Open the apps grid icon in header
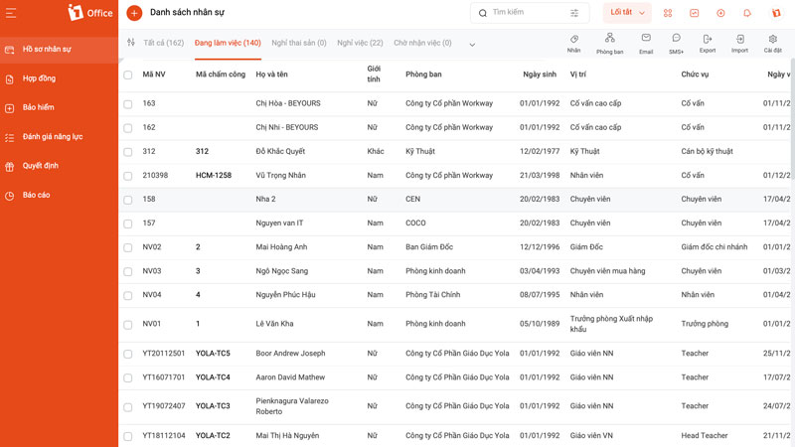Screen dimensions: 795x447 coord(668,13)
